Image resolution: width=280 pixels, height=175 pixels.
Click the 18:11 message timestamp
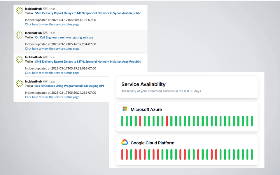pos(52,57)
